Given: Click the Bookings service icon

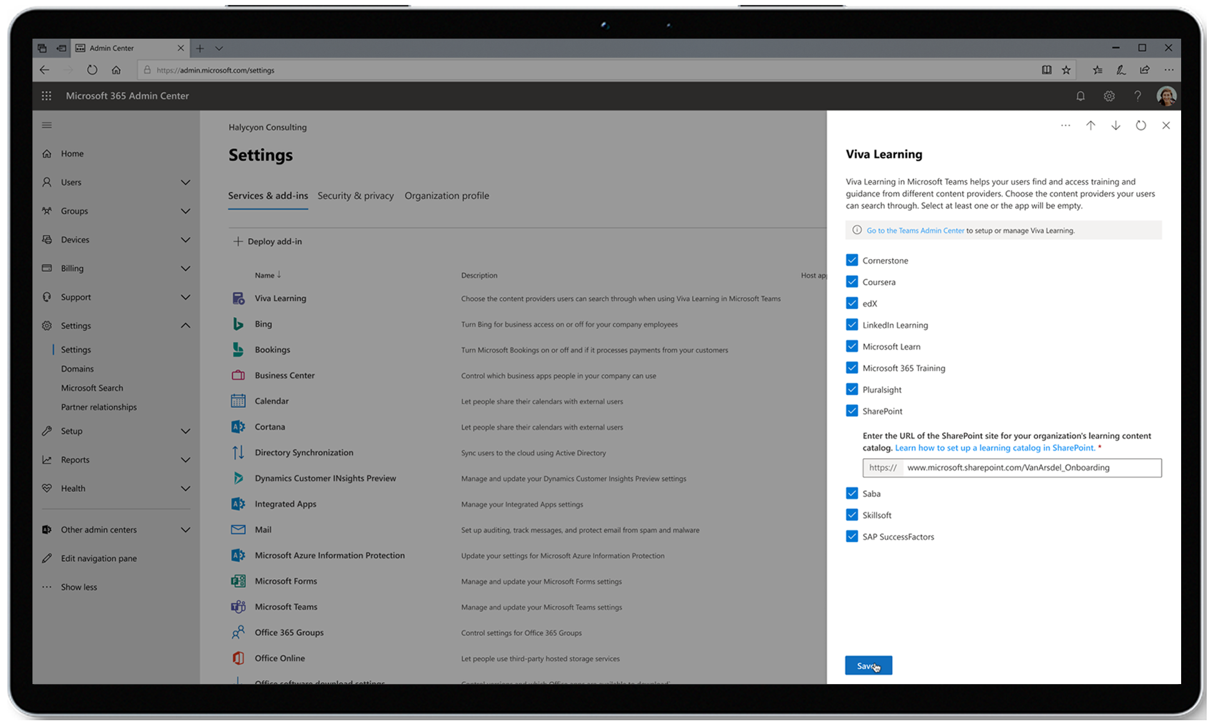Looking at the screenshot, I should pyautogui.click(x=238, y=349).
